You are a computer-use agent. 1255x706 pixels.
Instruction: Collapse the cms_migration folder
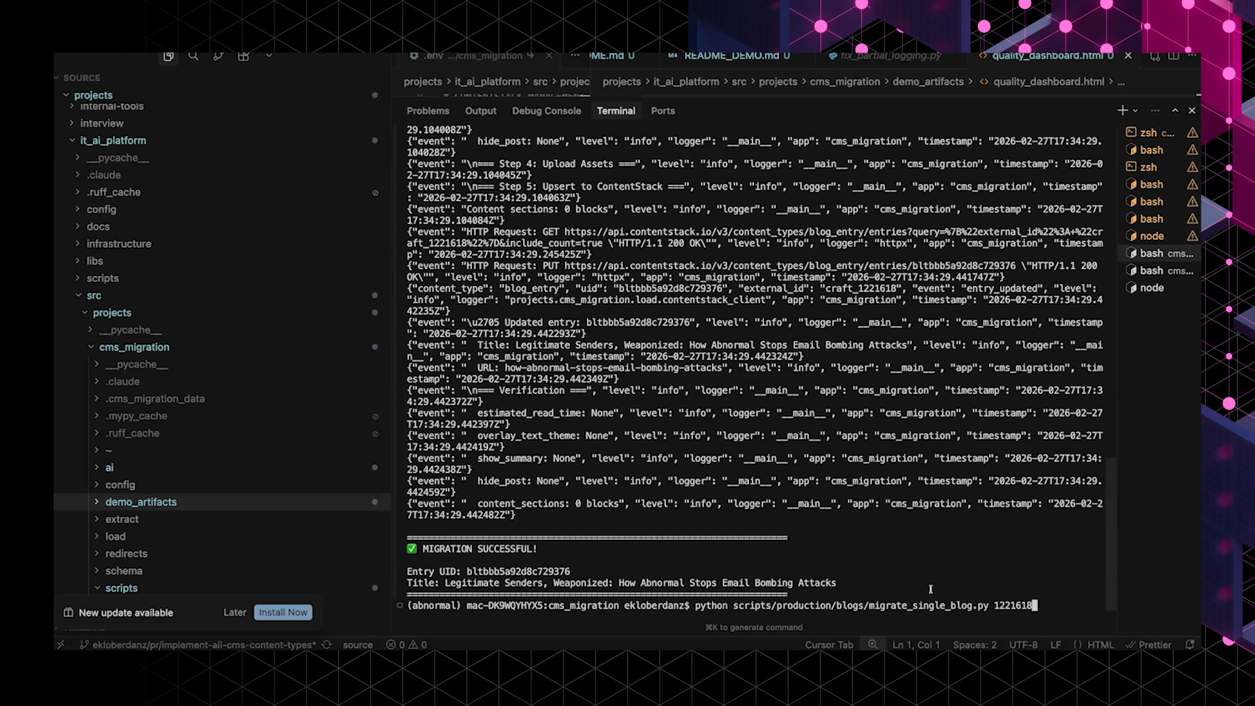(134, 347)
